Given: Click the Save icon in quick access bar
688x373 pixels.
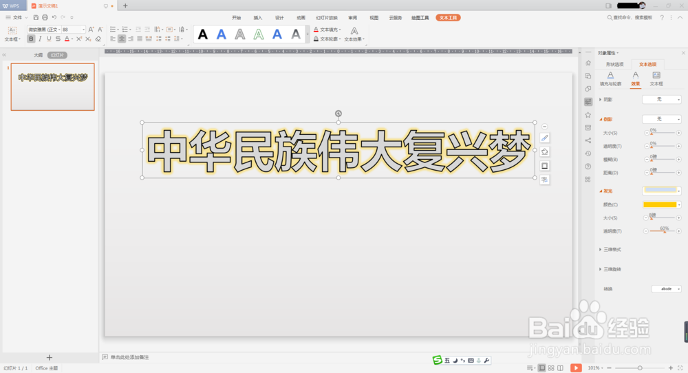Looking at the screenshot, I should click(36, 18).
